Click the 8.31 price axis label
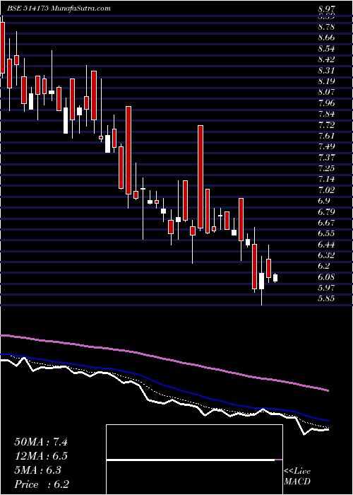Screen dimensions: 353x495 pos(327,71)
